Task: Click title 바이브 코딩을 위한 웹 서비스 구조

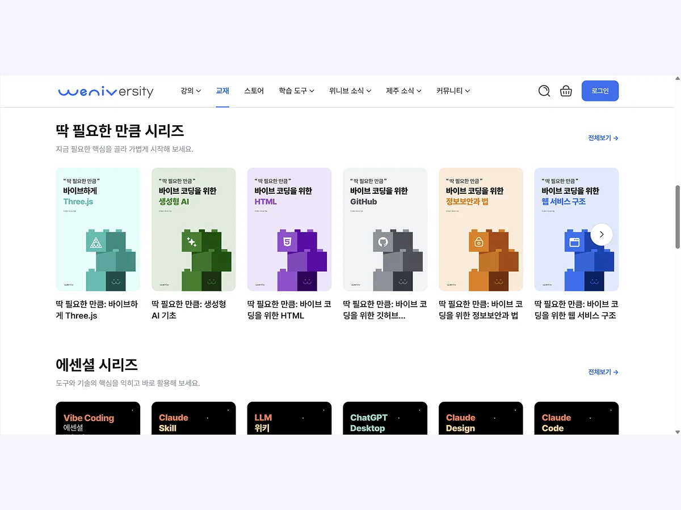Action: pos(577,310)
